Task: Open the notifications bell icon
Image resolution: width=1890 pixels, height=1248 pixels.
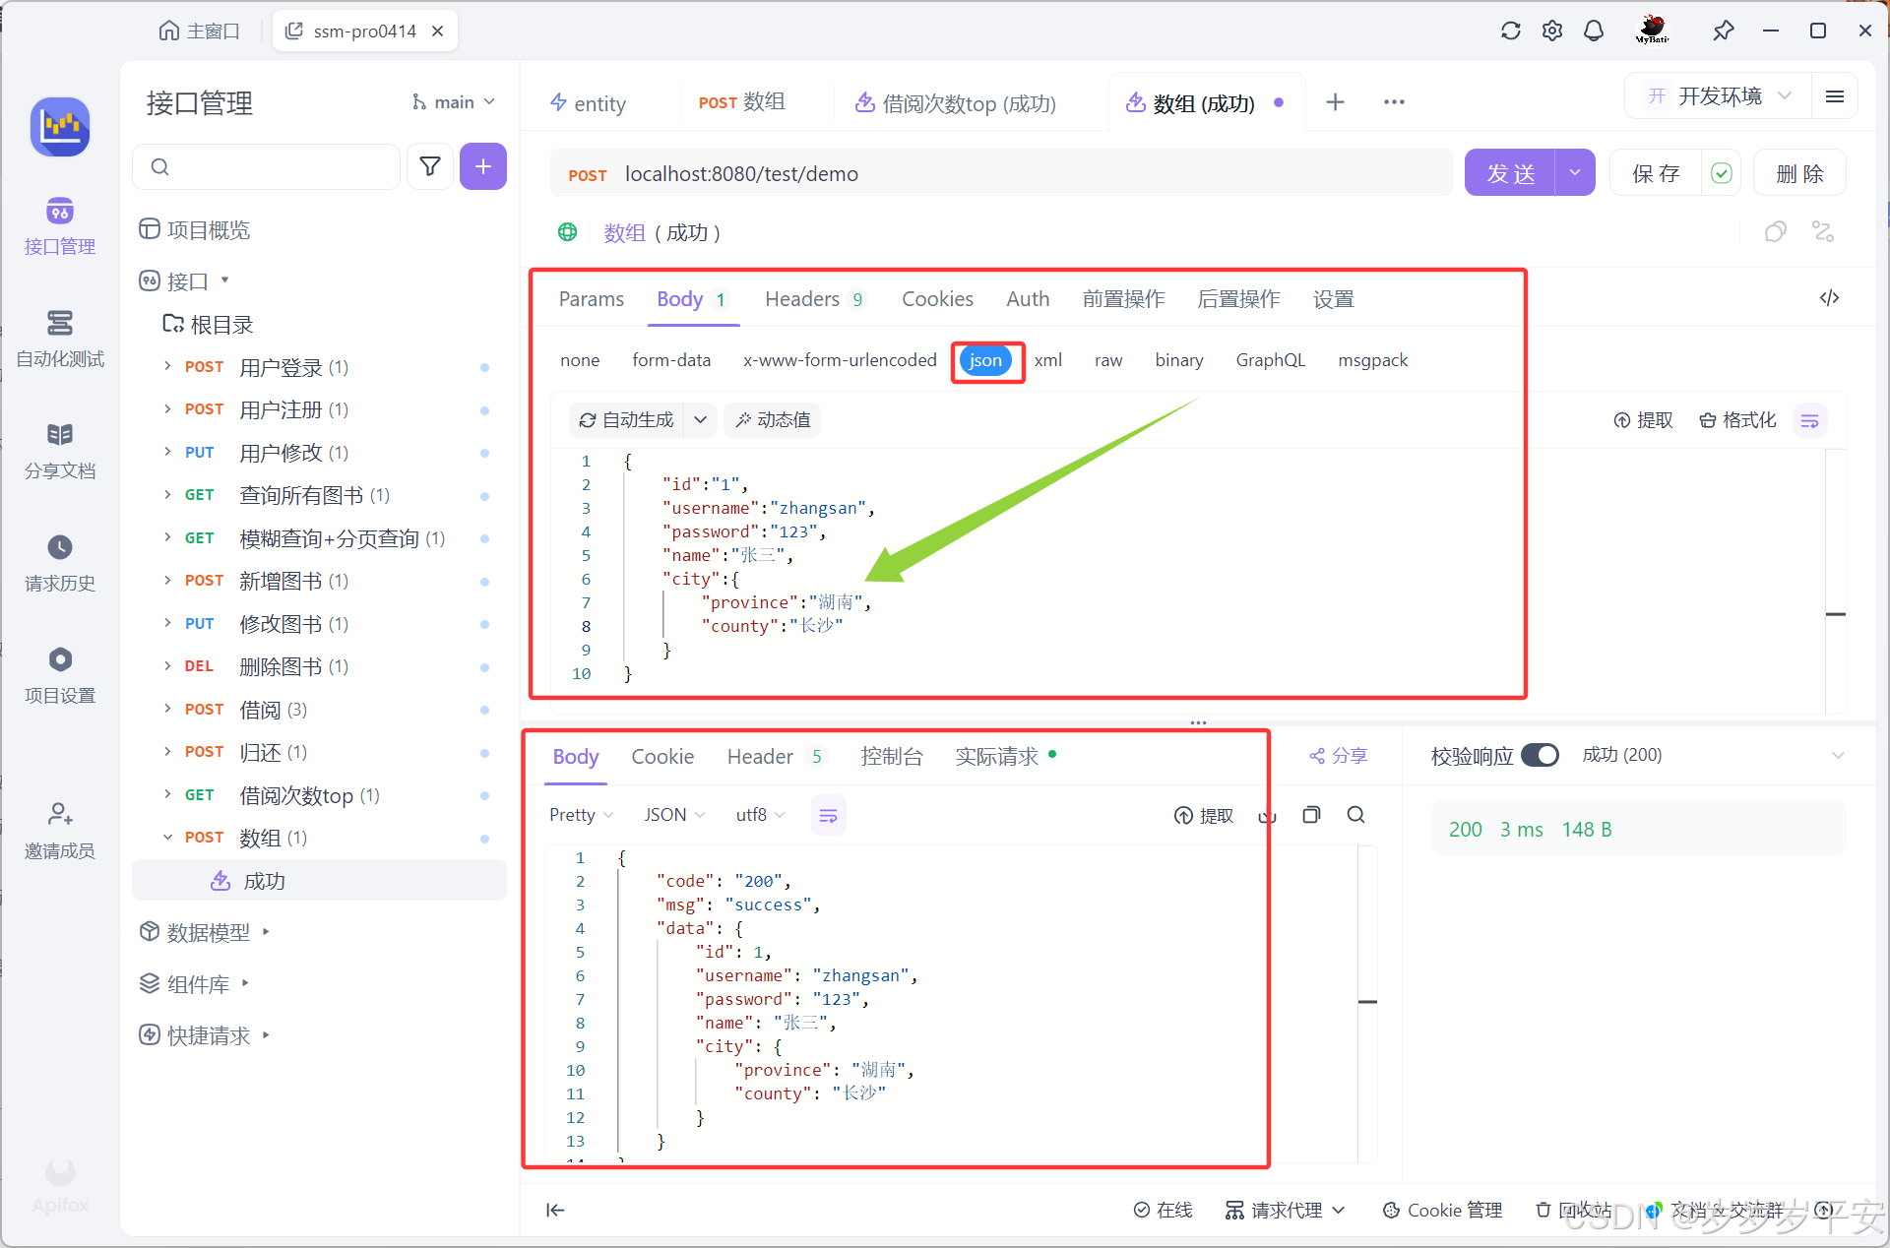Action: (x=1593, y=31)
